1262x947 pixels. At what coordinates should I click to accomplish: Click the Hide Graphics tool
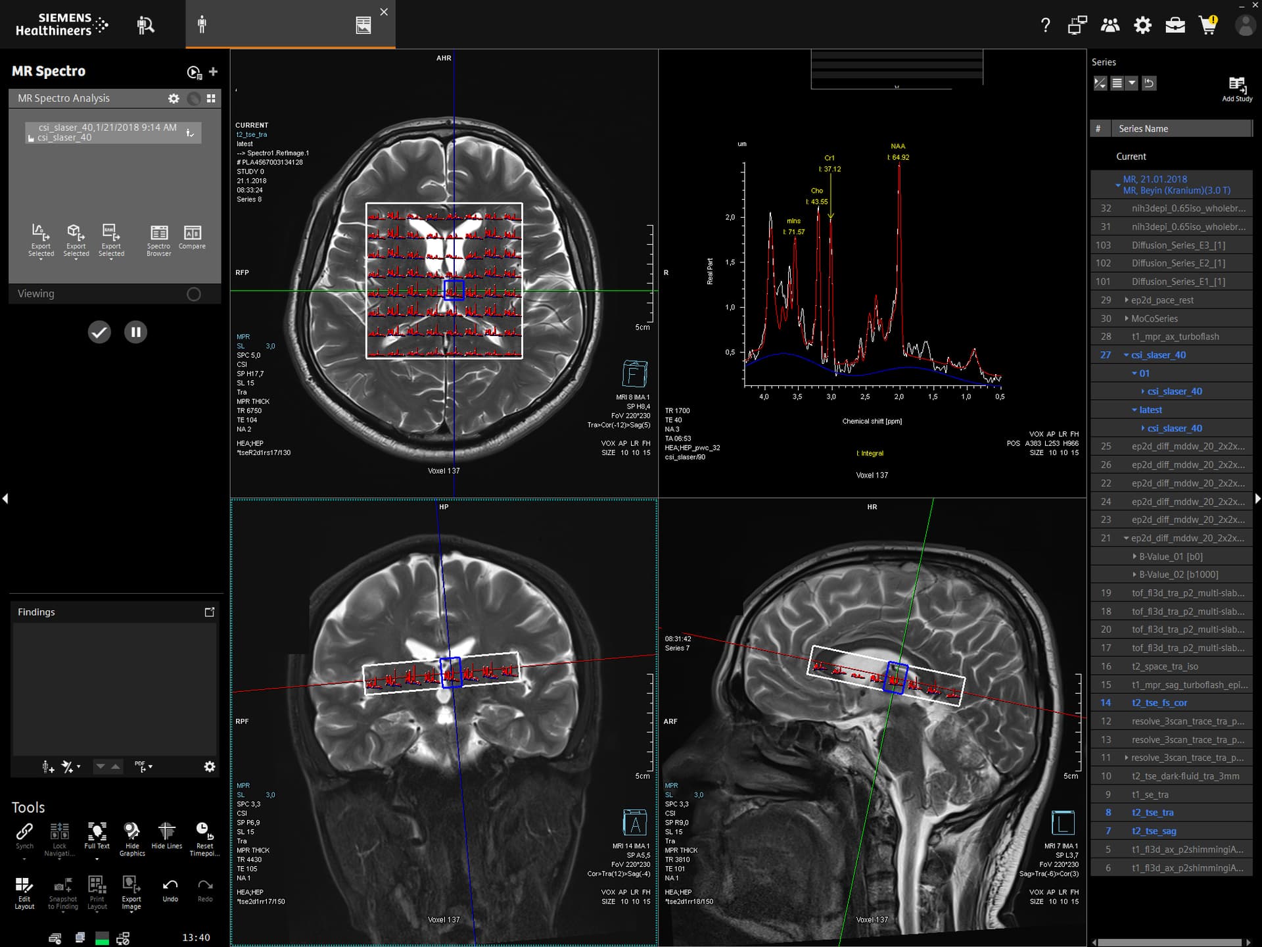[x=131, y=831]
